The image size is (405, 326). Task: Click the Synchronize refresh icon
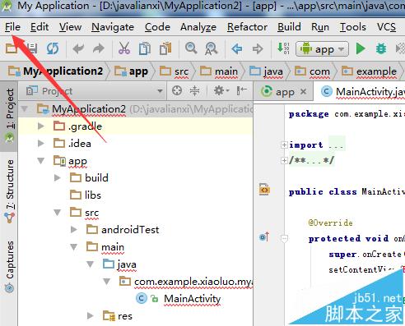pos(53,48)
